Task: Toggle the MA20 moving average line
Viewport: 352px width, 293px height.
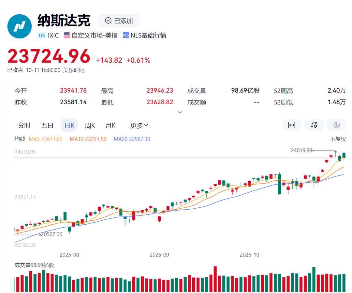Action: coord(132,139)
